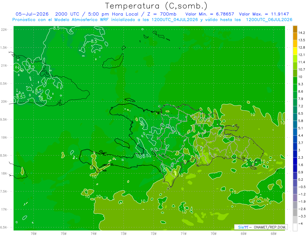
Task: Pick the yellow band between 12.1 and 12.8
Action: pyautogui.click(x=295, y=51)
